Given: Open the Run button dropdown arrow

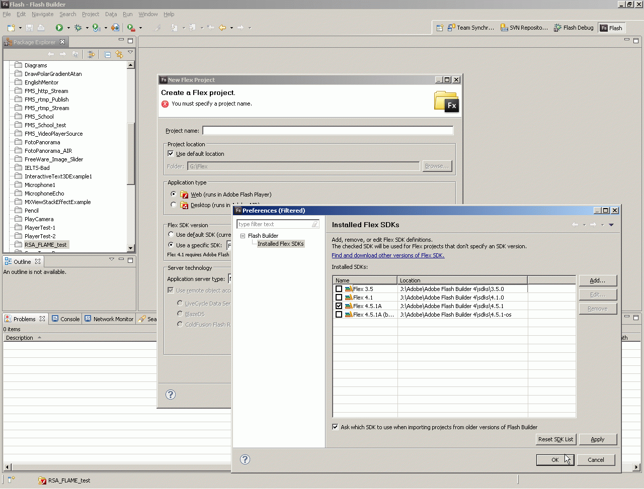Looking at the screenshot, I should pyautogui.click(x=68, y=28).
